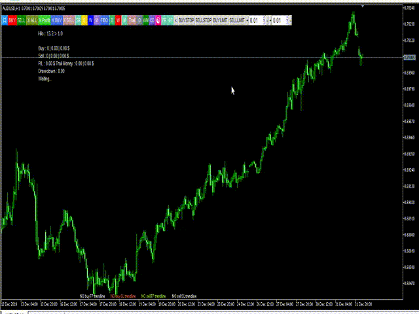The height and width of the screenshot is (314, 419).
Task: Click the purple CO button
Action: pos(152,20)
